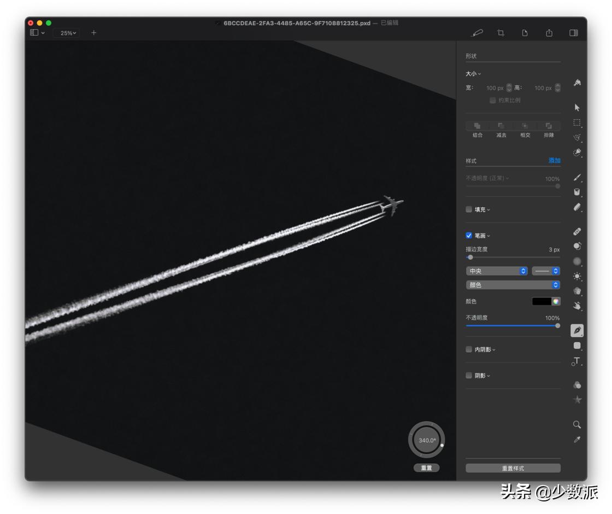
Task: Select the rectangular marquee selection tool
Action: pos(577,122)
